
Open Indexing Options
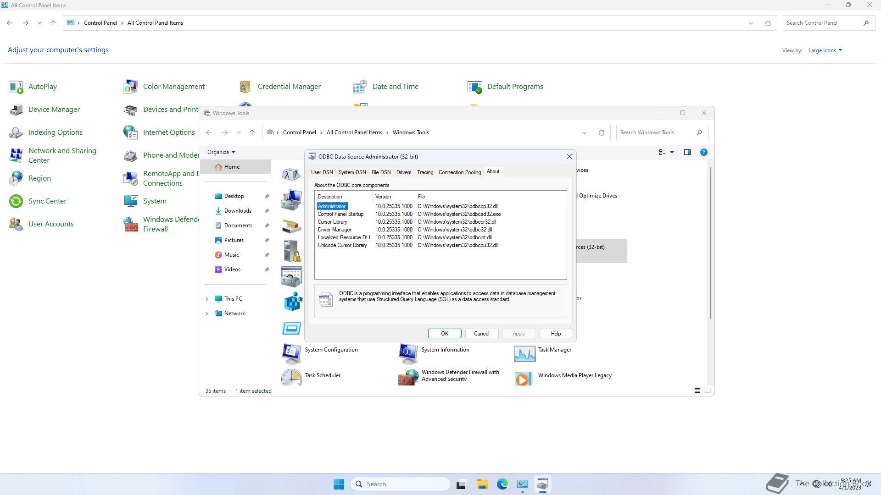[x=46, y=132]
